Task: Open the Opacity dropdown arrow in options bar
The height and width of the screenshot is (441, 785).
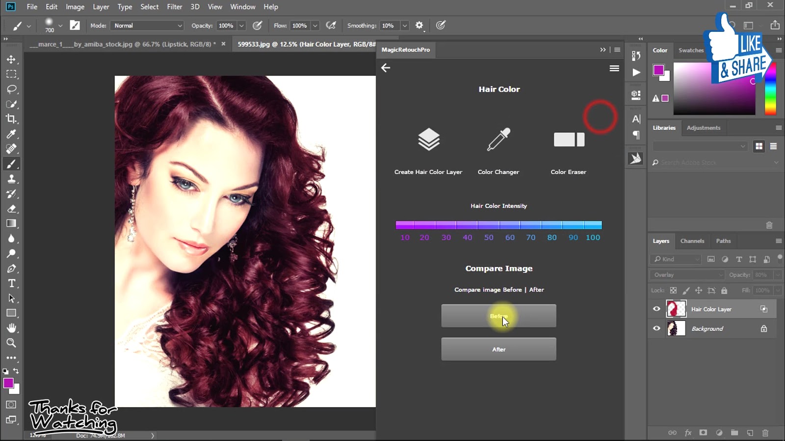Action: [241, 25]
